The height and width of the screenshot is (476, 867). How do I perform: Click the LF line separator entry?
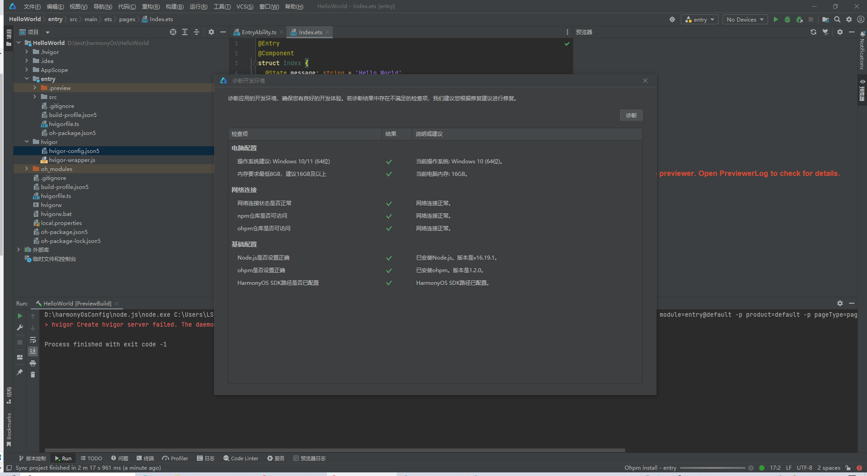789,468
